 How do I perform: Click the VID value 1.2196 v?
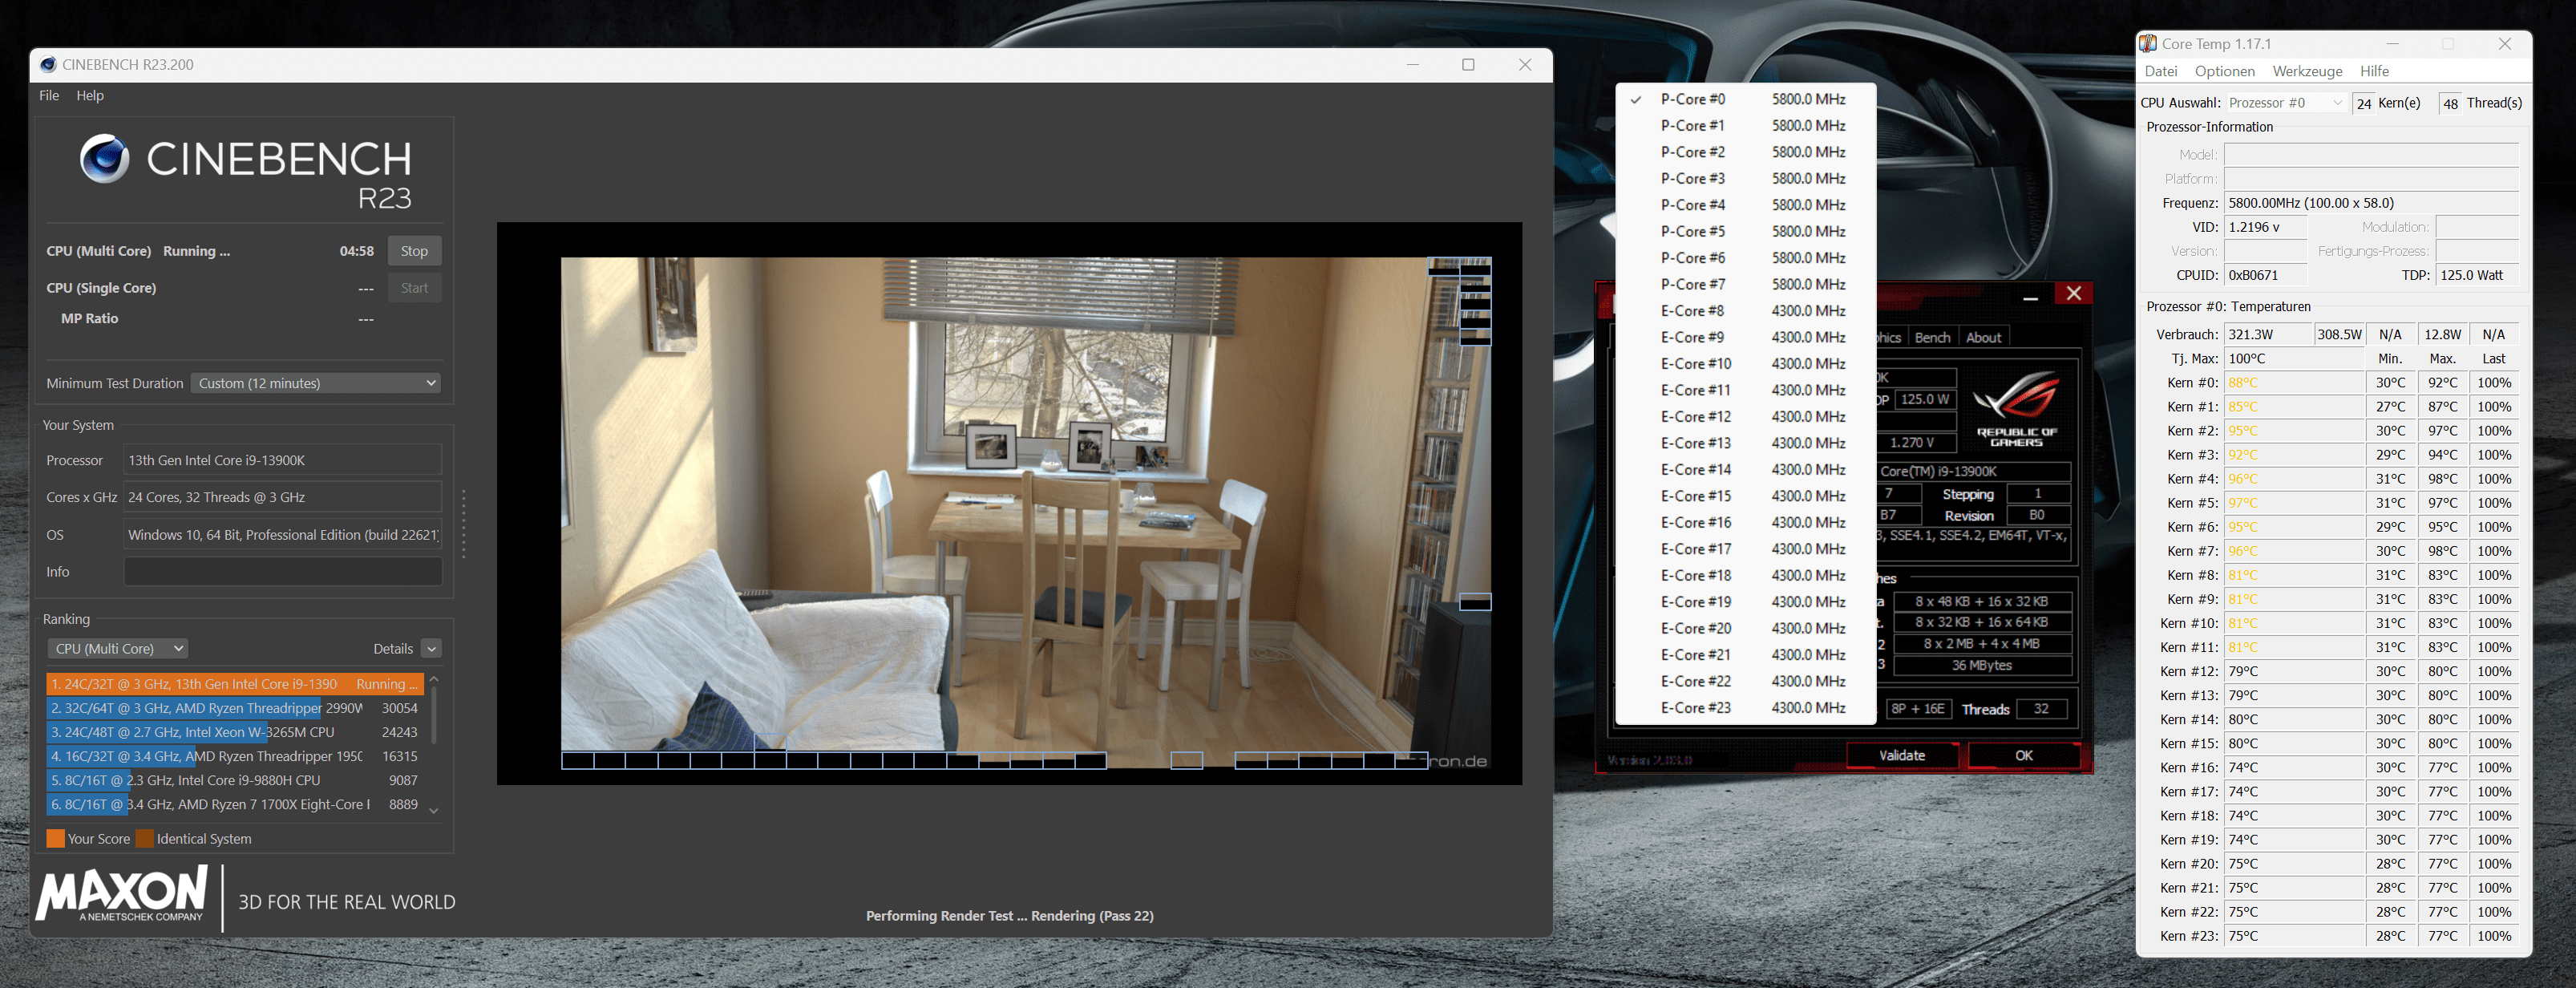coord(2264,227)
